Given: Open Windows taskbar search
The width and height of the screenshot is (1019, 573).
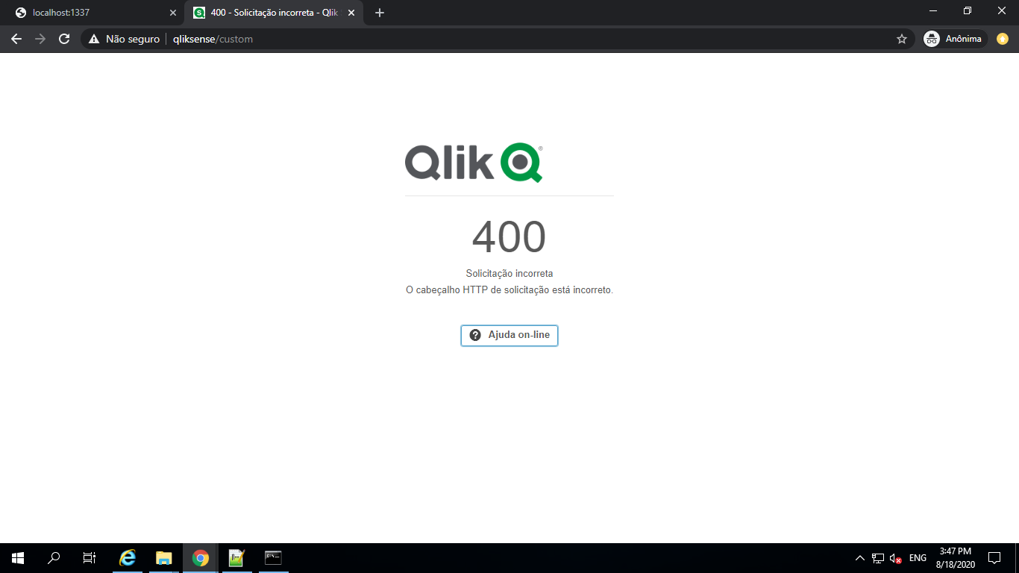Looking at the screenshot, I should pos(54,558).
